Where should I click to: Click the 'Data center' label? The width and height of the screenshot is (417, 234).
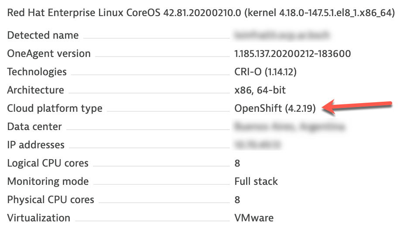pyautogui.click(x=34, y=127)
